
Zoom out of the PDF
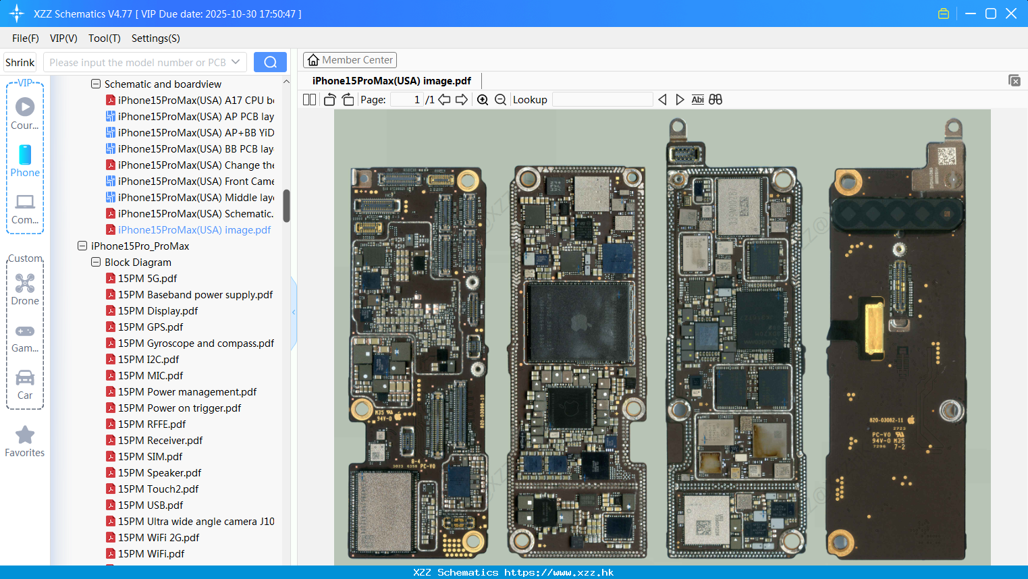(x=500, y=99)
